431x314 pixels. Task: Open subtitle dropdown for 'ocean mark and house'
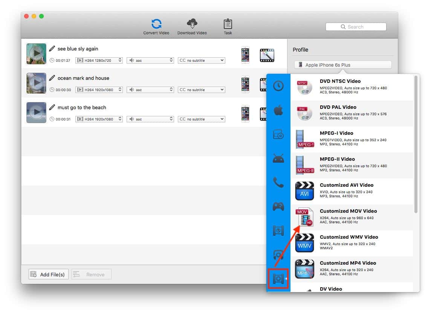(x=202, y=90)
